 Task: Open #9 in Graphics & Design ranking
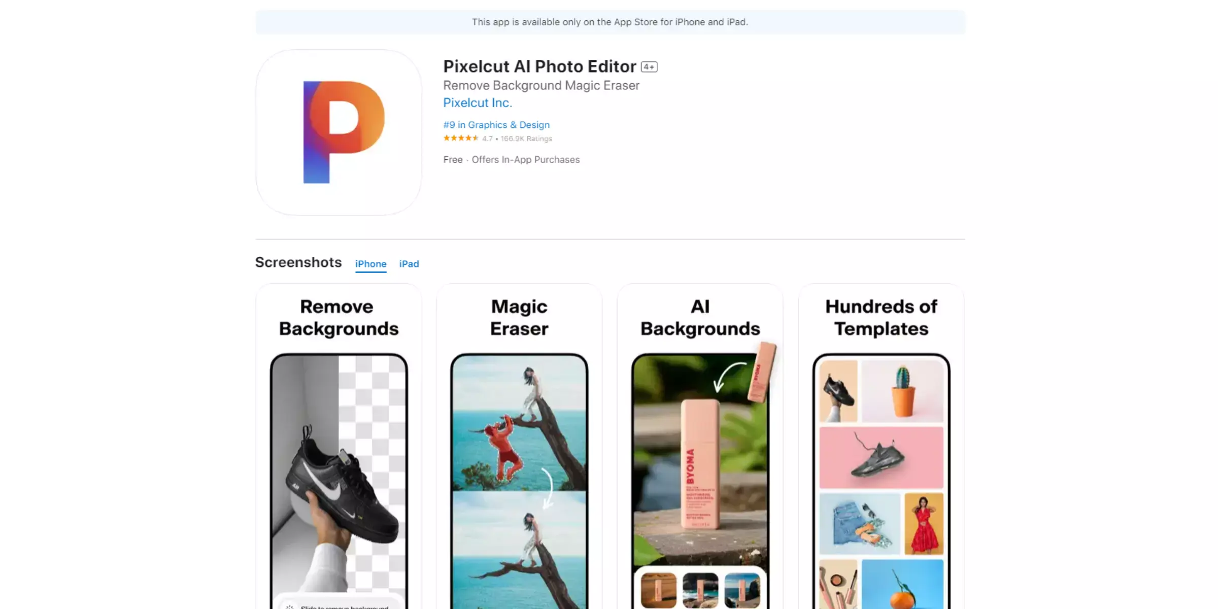coord(496,125)
